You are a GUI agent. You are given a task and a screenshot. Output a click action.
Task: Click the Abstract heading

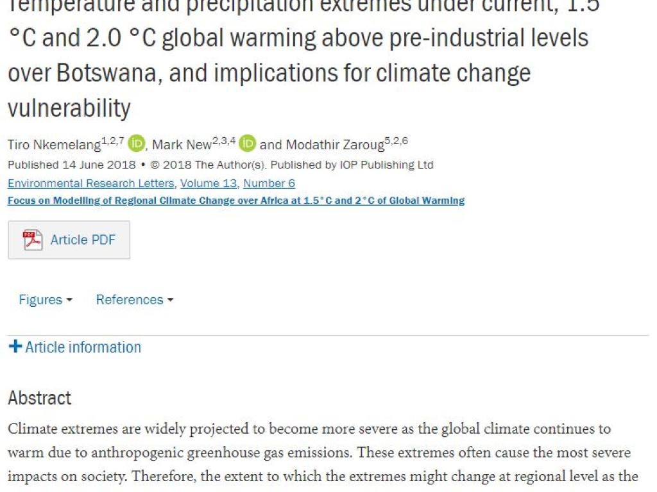(40, 398)
